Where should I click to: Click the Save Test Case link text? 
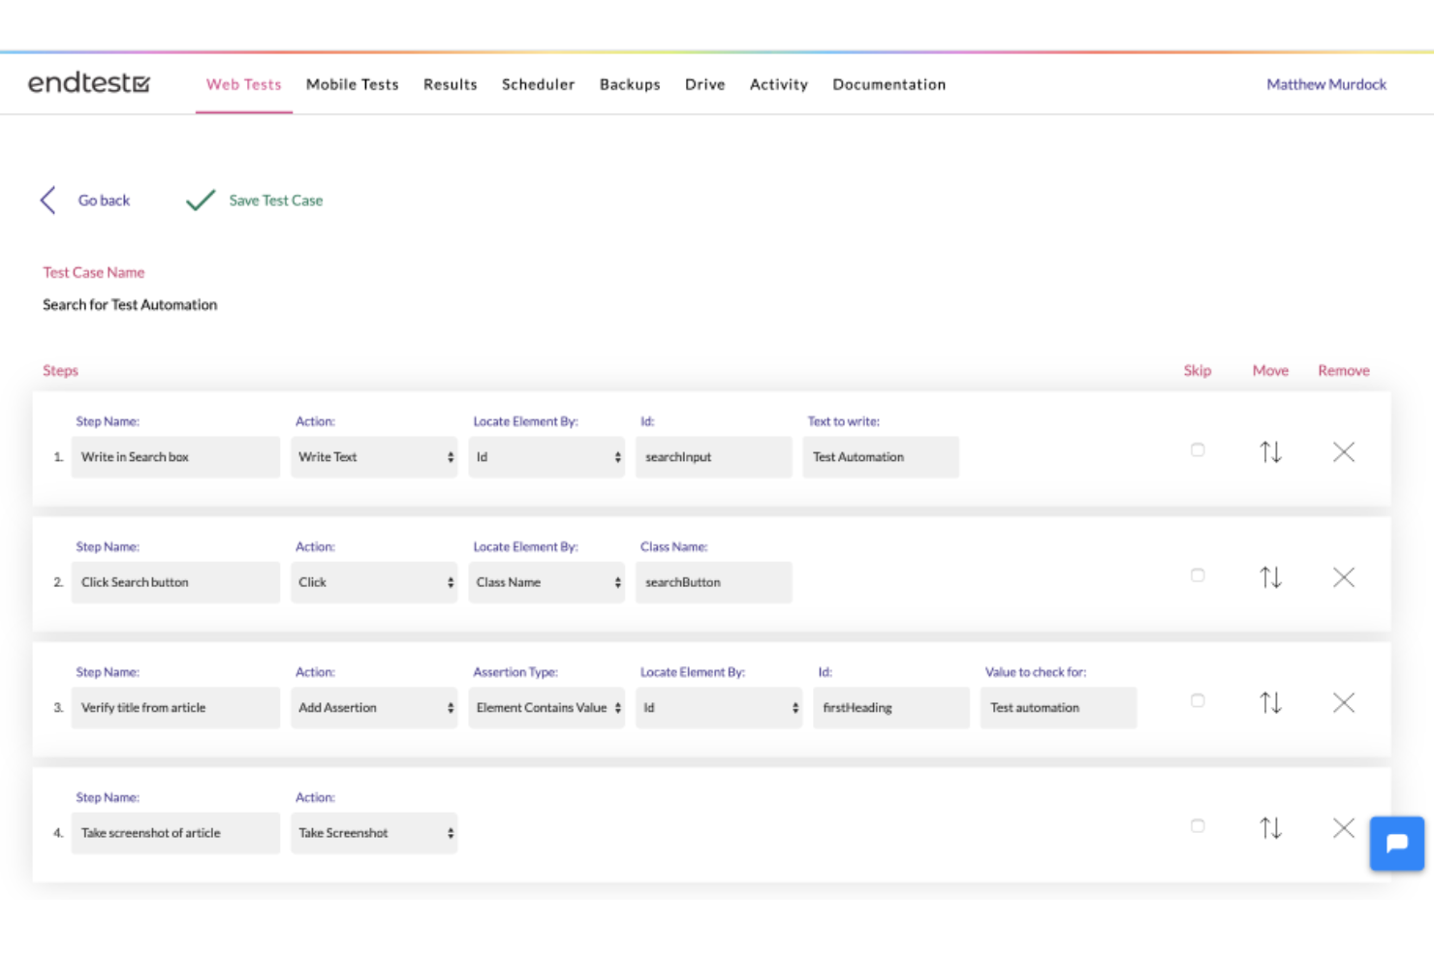[x=275, y=200]
